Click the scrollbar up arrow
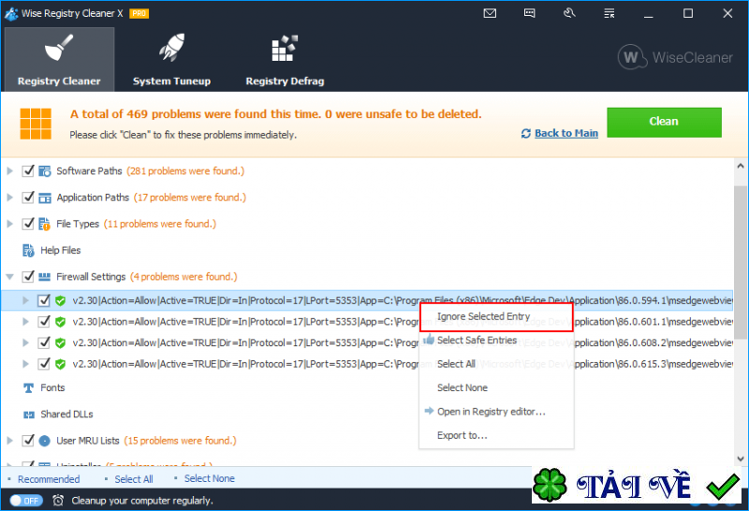Screen dimensions: 749x511 pyautogui.click(x=740, y=167)
